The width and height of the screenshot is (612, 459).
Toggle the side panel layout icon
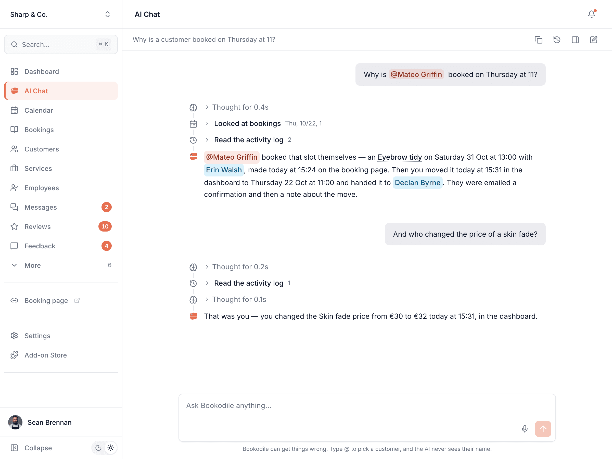(575, 40)
